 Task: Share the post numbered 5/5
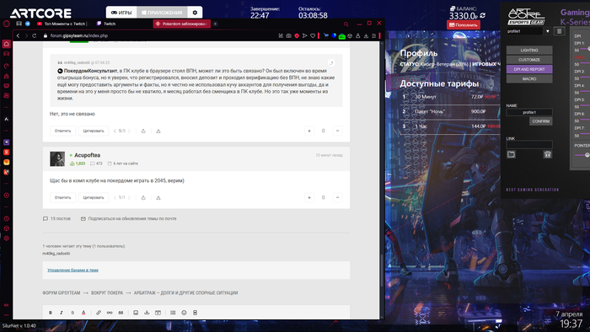(x=143, y=131)
